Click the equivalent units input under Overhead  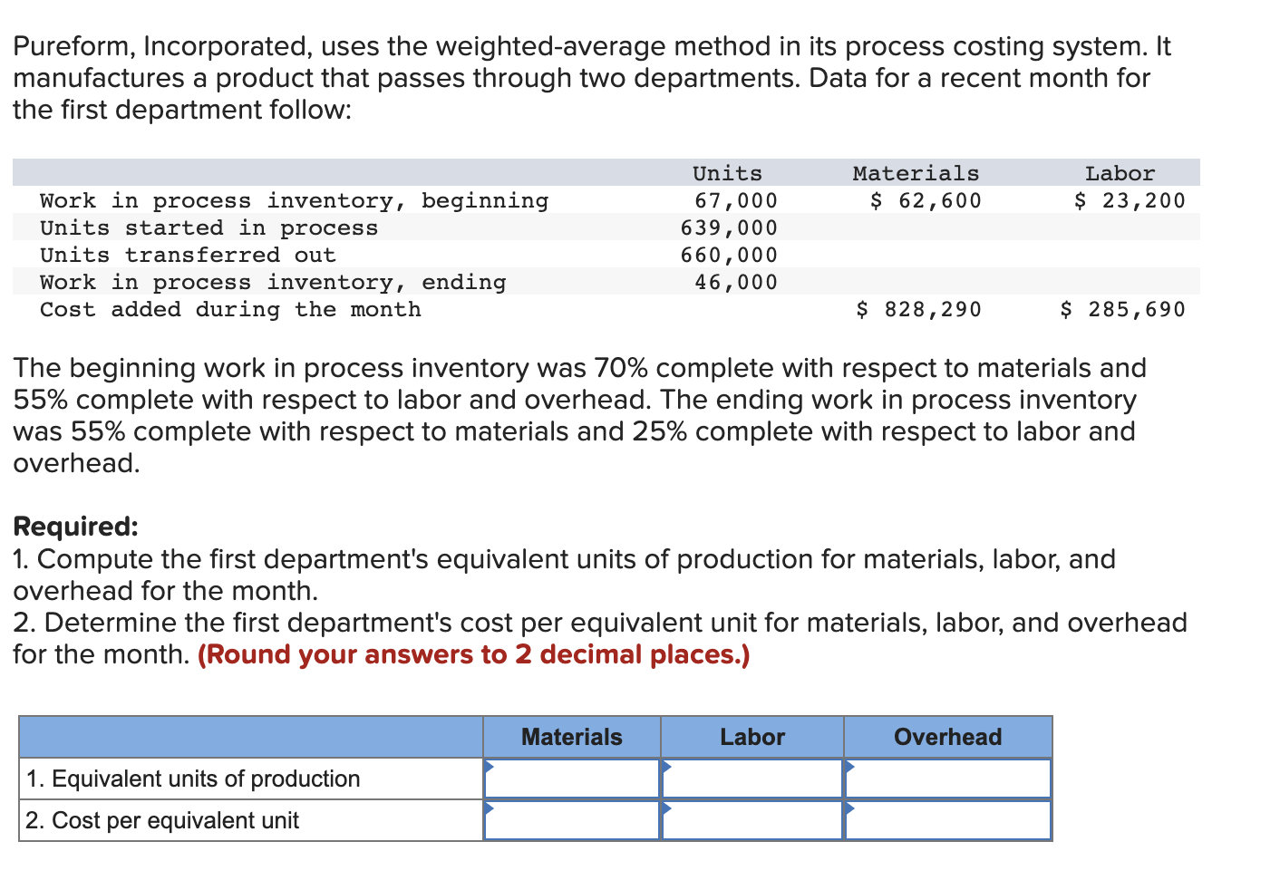[947, 778]
